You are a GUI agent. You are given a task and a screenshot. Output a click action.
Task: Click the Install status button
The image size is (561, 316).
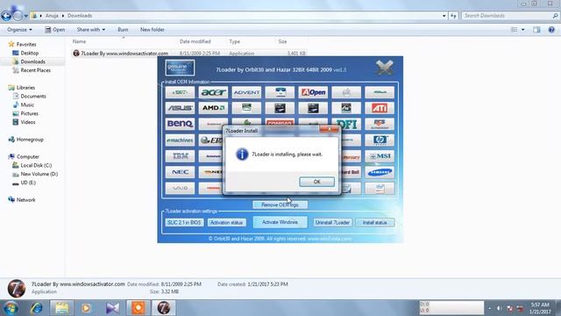tap(375, 222)
